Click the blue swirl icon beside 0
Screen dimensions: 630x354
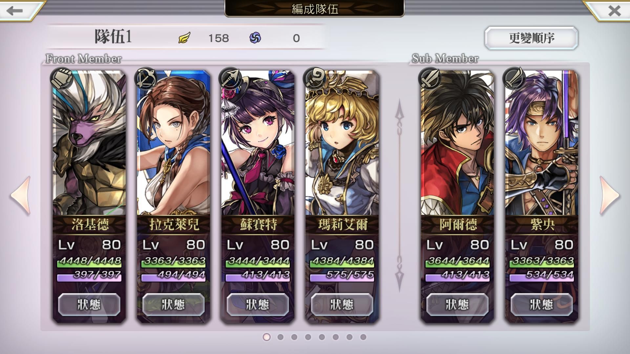click(255, 38)
